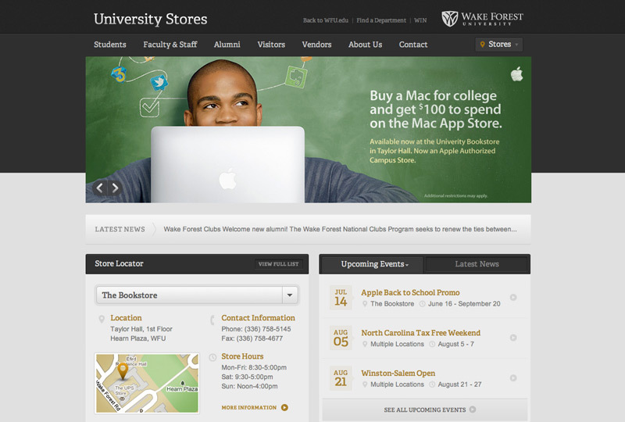The image size is (625, 422).
Task: Click the 'Taylor Hall, 1st Floor' address text
Action: click(141, 329)
